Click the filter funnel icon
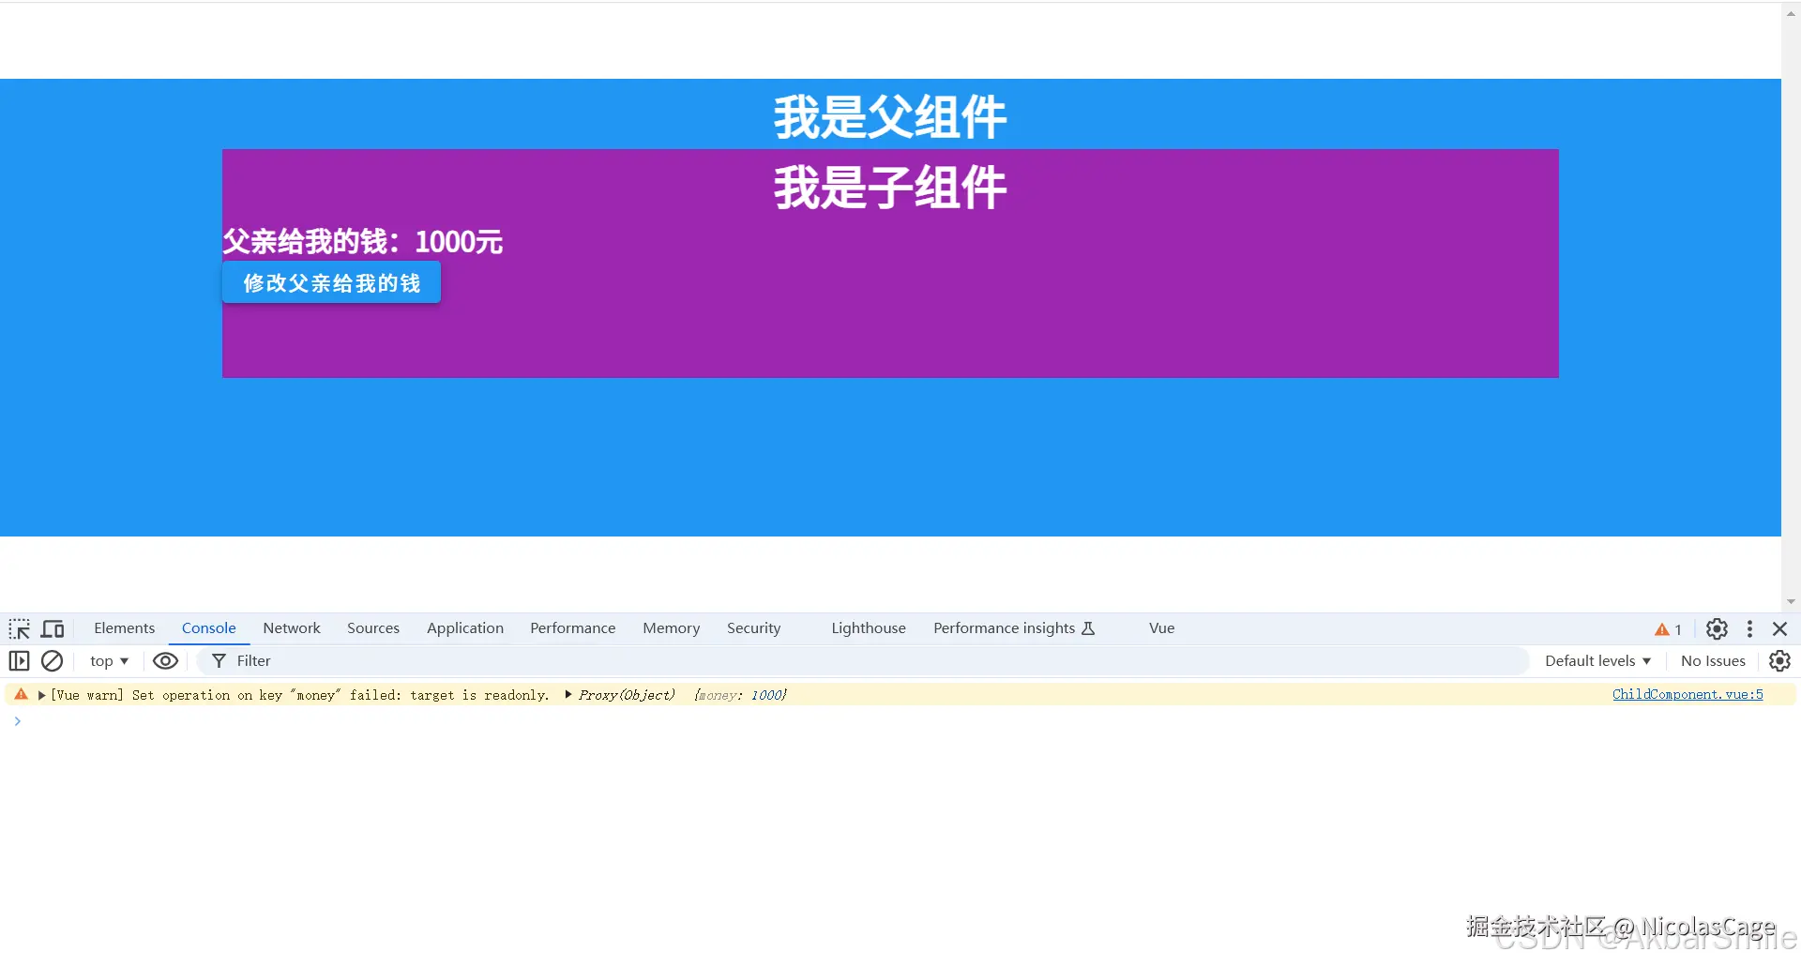The image size is (1801, 967). [x=217, y=661]
